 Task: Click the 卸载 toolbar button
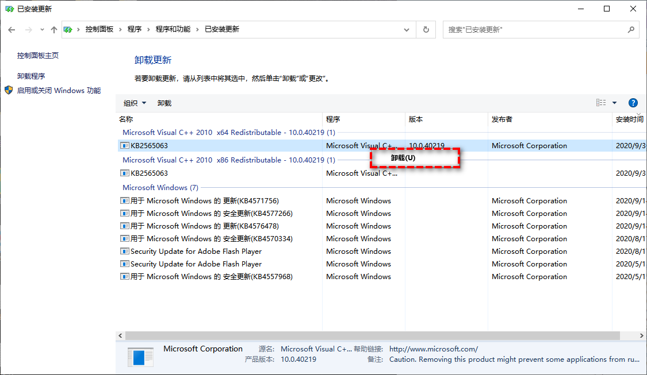[164, 103]
